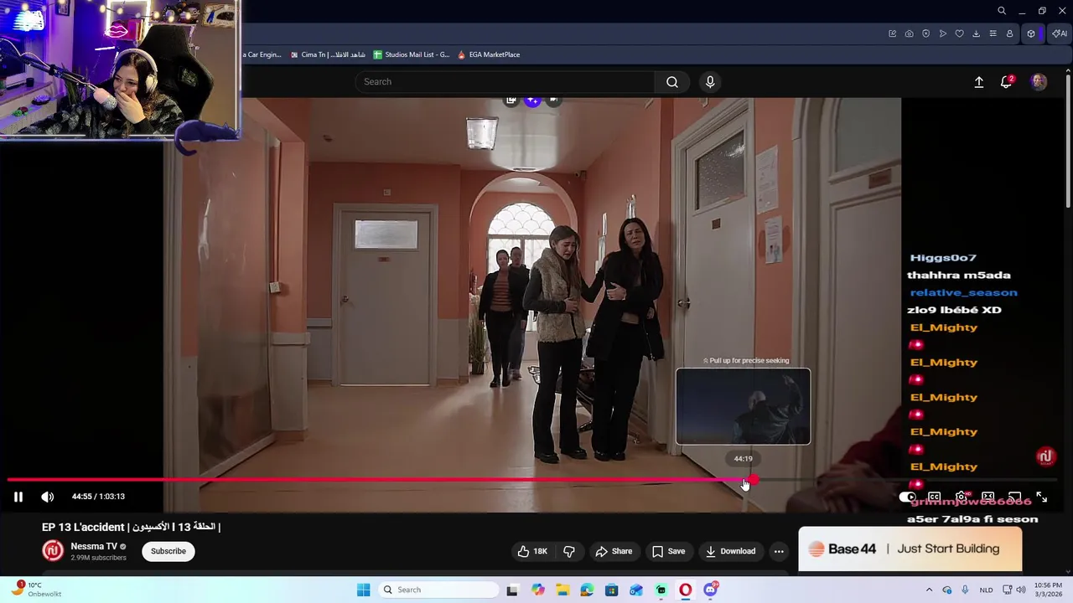Open Opera ad blocker shield
Screen dimensions: 1073x603
point(925,33)
